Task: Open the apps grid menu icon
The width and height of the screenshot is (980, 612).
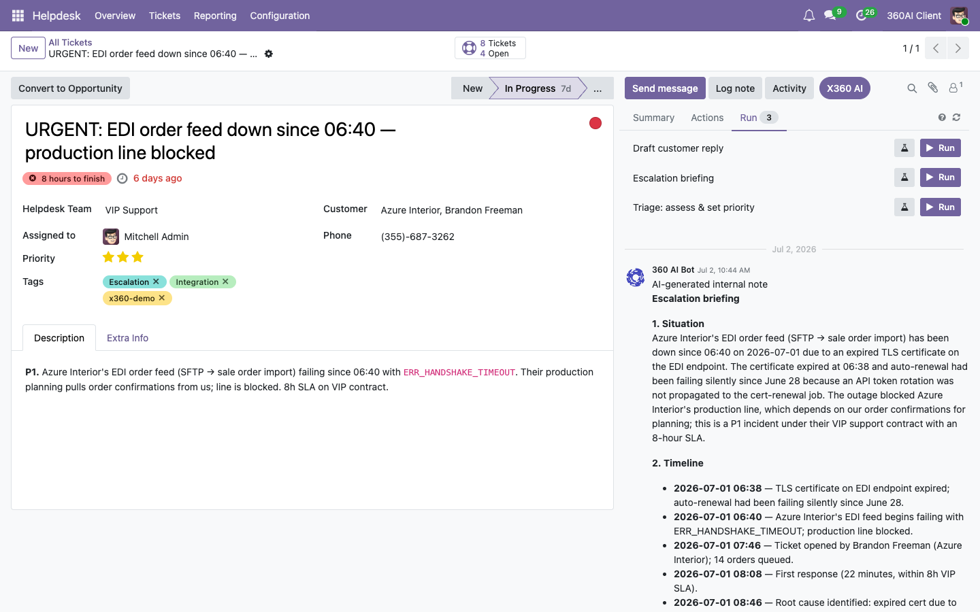Action: [x=18, y=16]
